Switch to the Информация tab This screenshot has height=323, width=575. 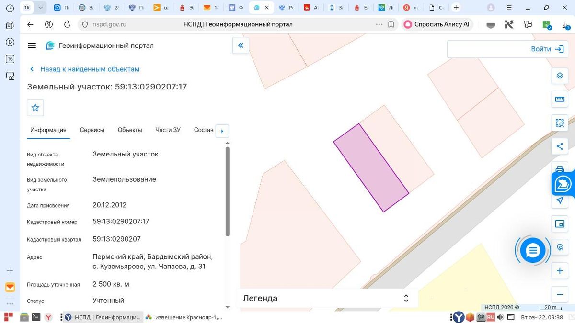(x=48, y=130)
